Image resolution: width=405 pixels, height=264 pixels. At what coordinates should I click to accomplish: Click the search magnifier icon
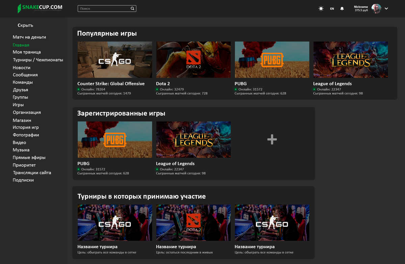point(133,9)
